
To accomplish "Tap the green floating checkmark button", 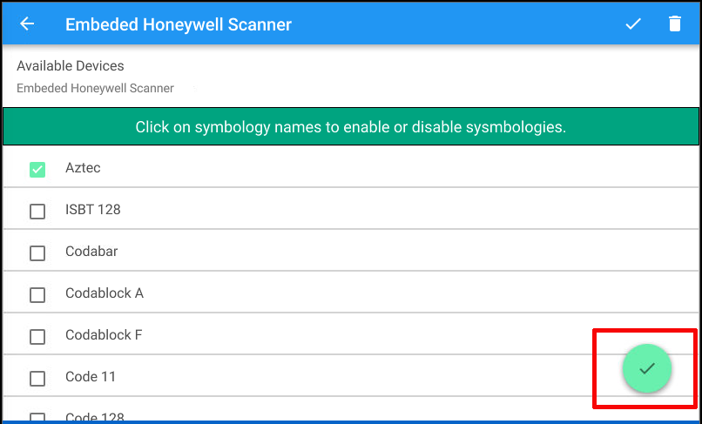I will click(x=646, y=368).
